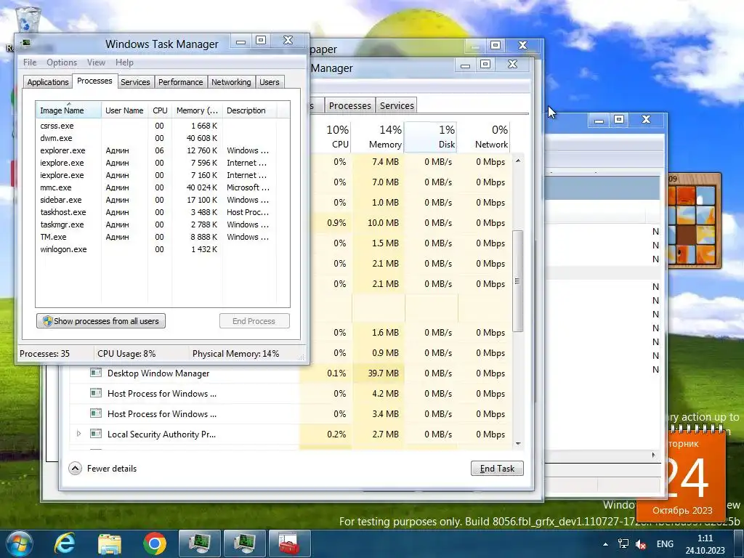Open Services tab in the modern Task Manager
The width and height of the screenshot is (744, 558).
pos(397,105)
